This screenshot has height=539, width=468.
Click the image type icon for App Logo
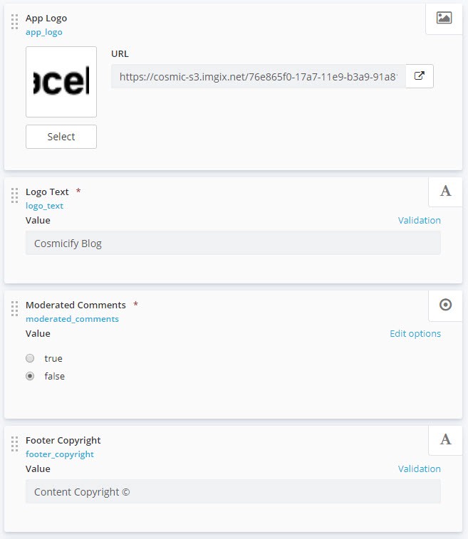(x=444, y=19)
